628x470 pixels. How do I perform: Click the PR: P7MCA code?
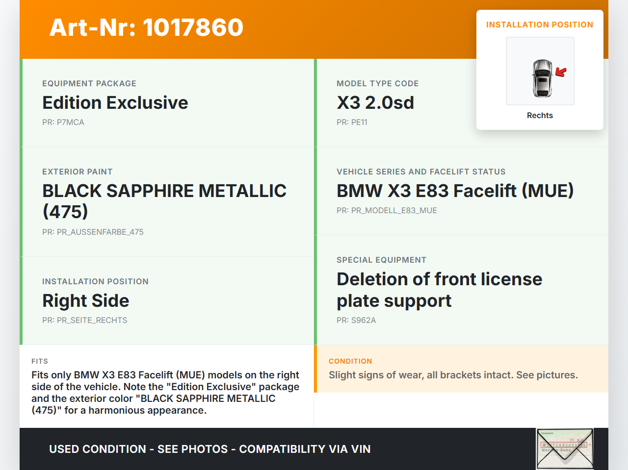pyautogui.click(x=63, y=123)
